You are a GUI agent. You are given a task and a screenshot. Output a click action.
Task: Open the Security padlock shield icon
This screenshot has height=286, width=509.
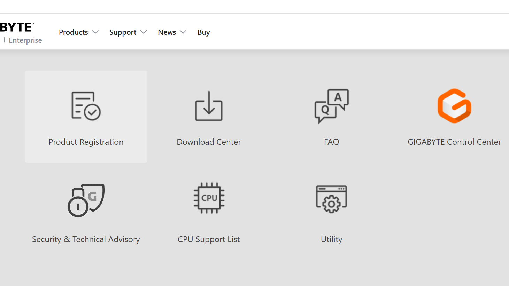[x=86, y=200]
